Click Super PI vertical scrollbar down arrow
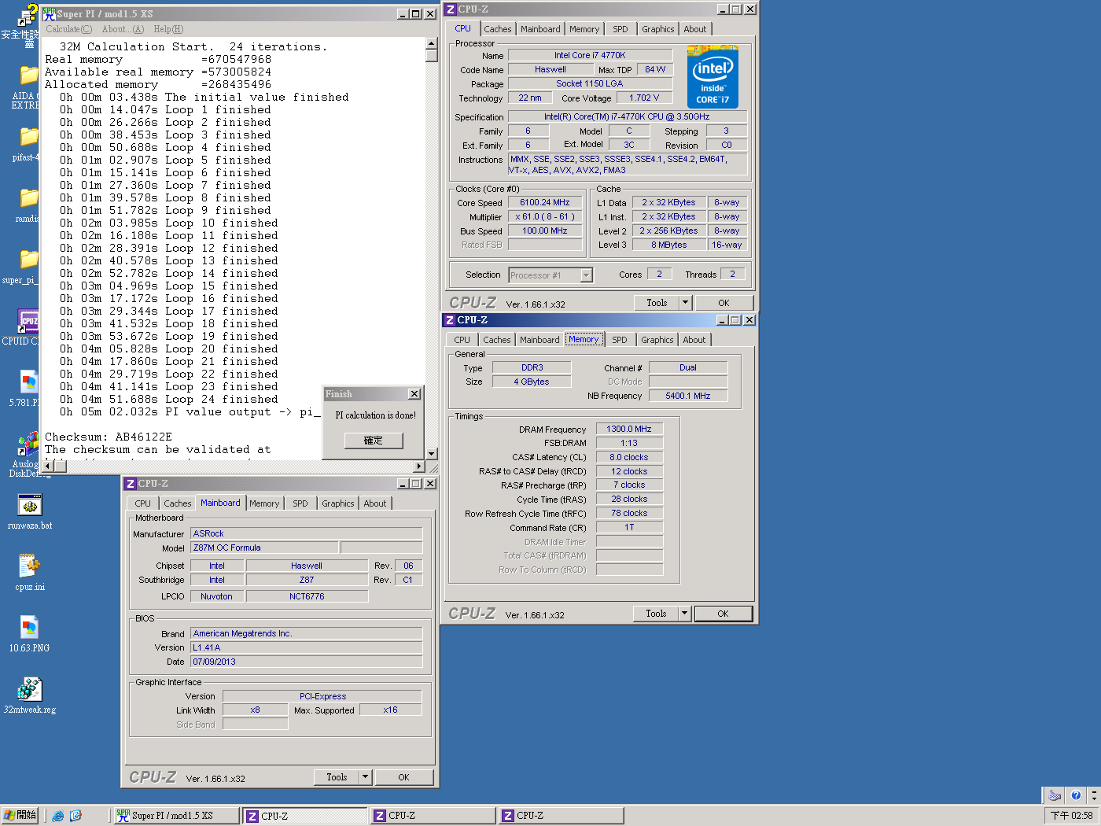 tap(431, 454)
